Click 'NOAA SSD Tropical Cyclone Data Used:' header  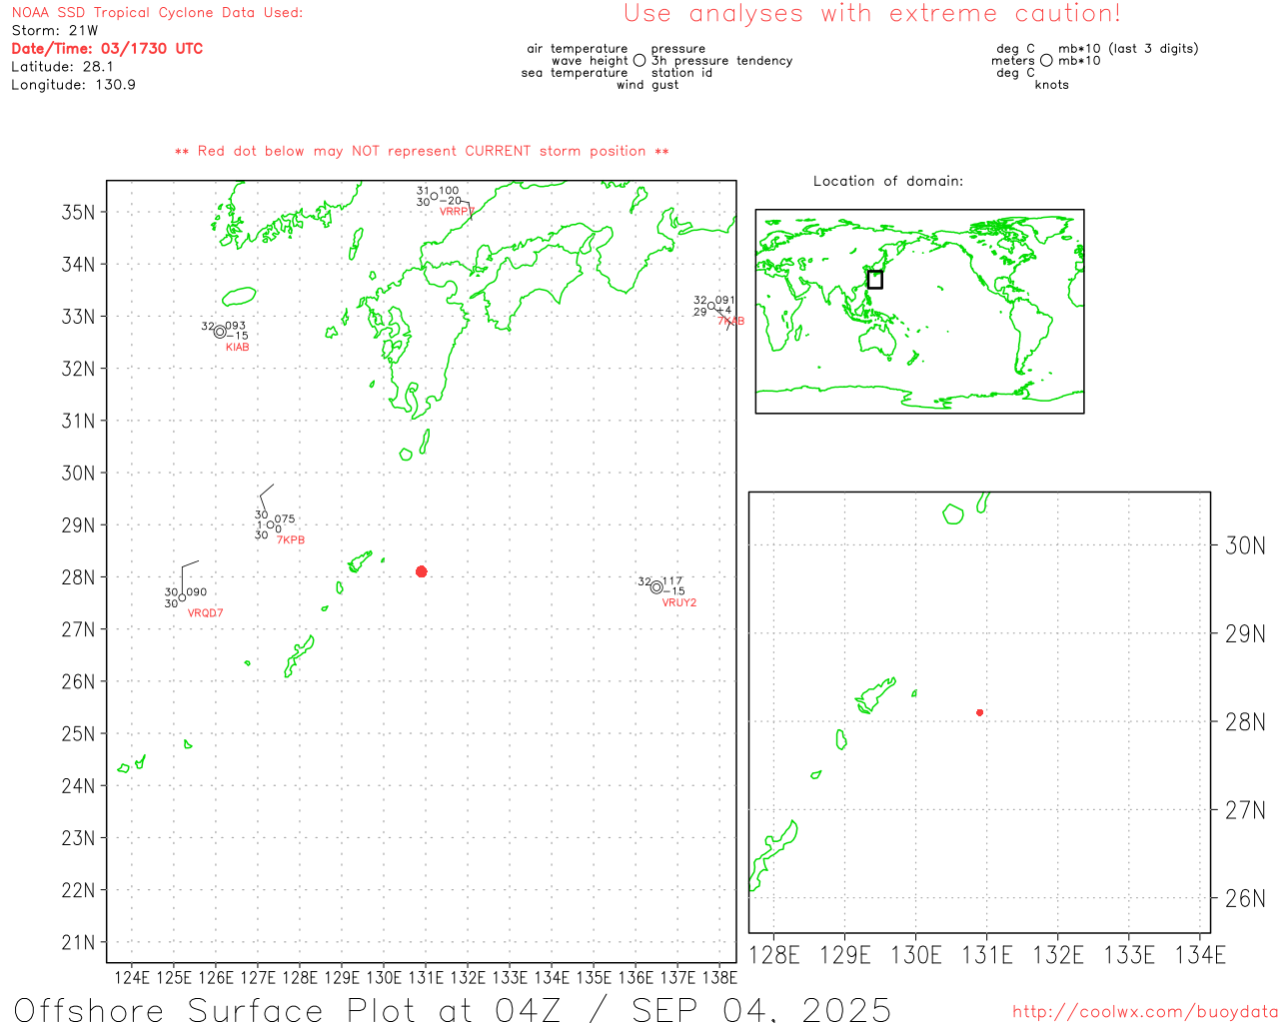[157, 13]
